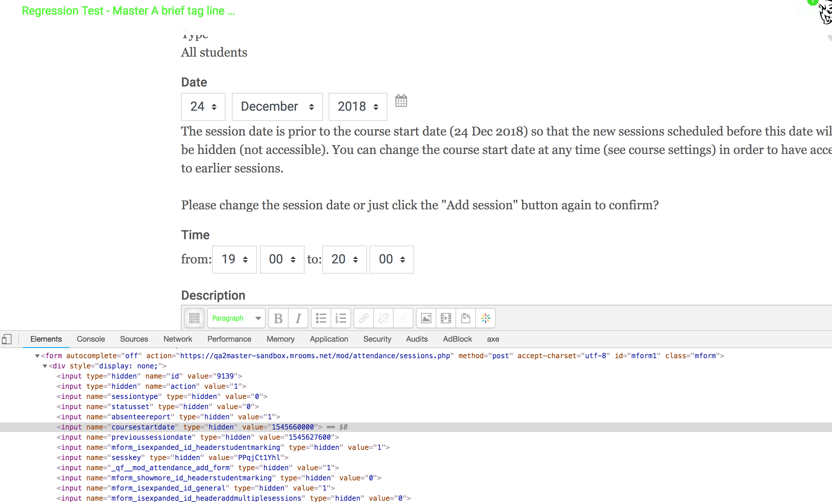The height and width of the screenshot is (502, 832).
Task: Switch to the Network tab in DevTools
Action: [178, 339]
